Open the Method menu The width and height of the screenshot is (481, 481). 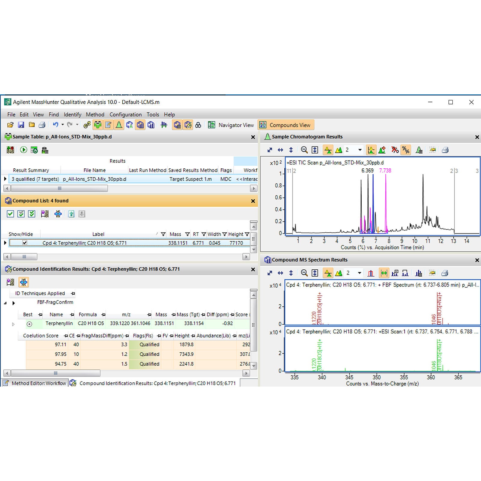pyautogui.click(x=95, y=115)
